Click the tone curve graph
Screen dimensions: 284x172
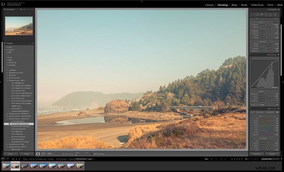265,74
